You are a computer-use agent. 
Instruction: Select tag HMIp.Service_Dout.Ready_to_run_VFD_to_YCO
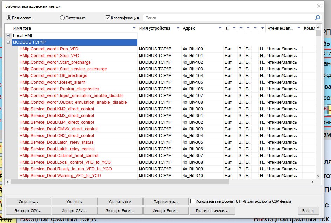click(x=66, y=169)
